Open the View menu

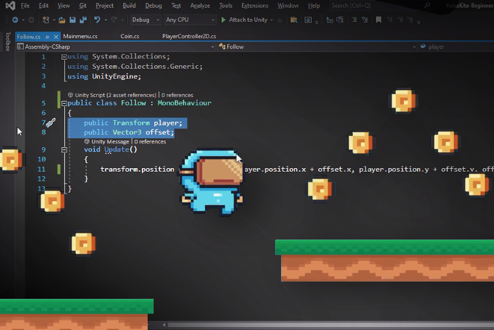pos(64,5)
